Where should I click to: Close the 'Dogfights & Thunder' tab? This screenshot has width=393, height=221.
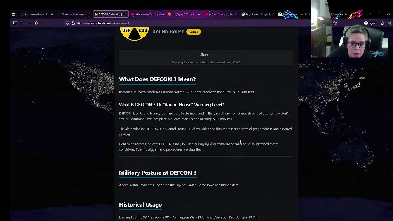click(199, 14)
